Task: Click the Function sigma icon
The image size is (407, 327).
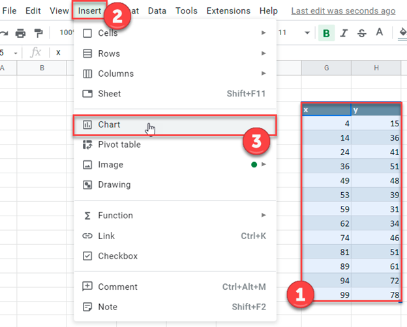Action: 87,216
